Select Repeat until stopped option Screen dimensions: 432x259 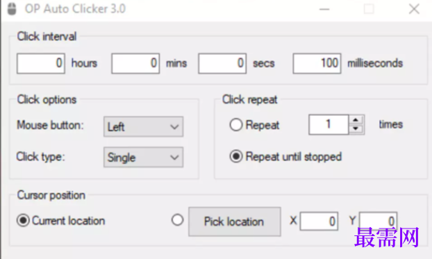point(236,156)
